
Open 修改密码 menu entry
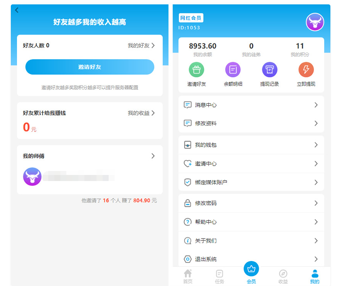tap(251, 204)
